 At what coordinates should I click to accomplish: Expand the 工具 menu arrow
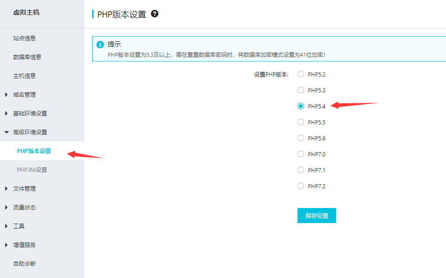pos(7,226)
